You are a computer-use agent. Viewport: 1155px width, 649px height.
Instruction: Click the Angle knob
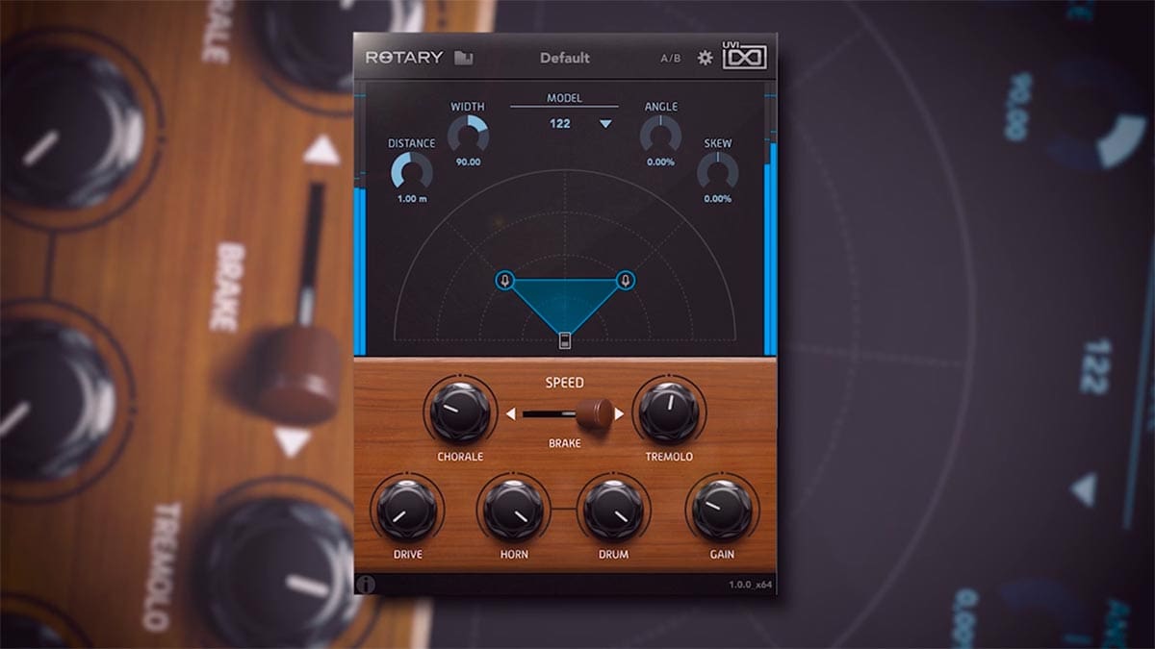pos(661,135)
